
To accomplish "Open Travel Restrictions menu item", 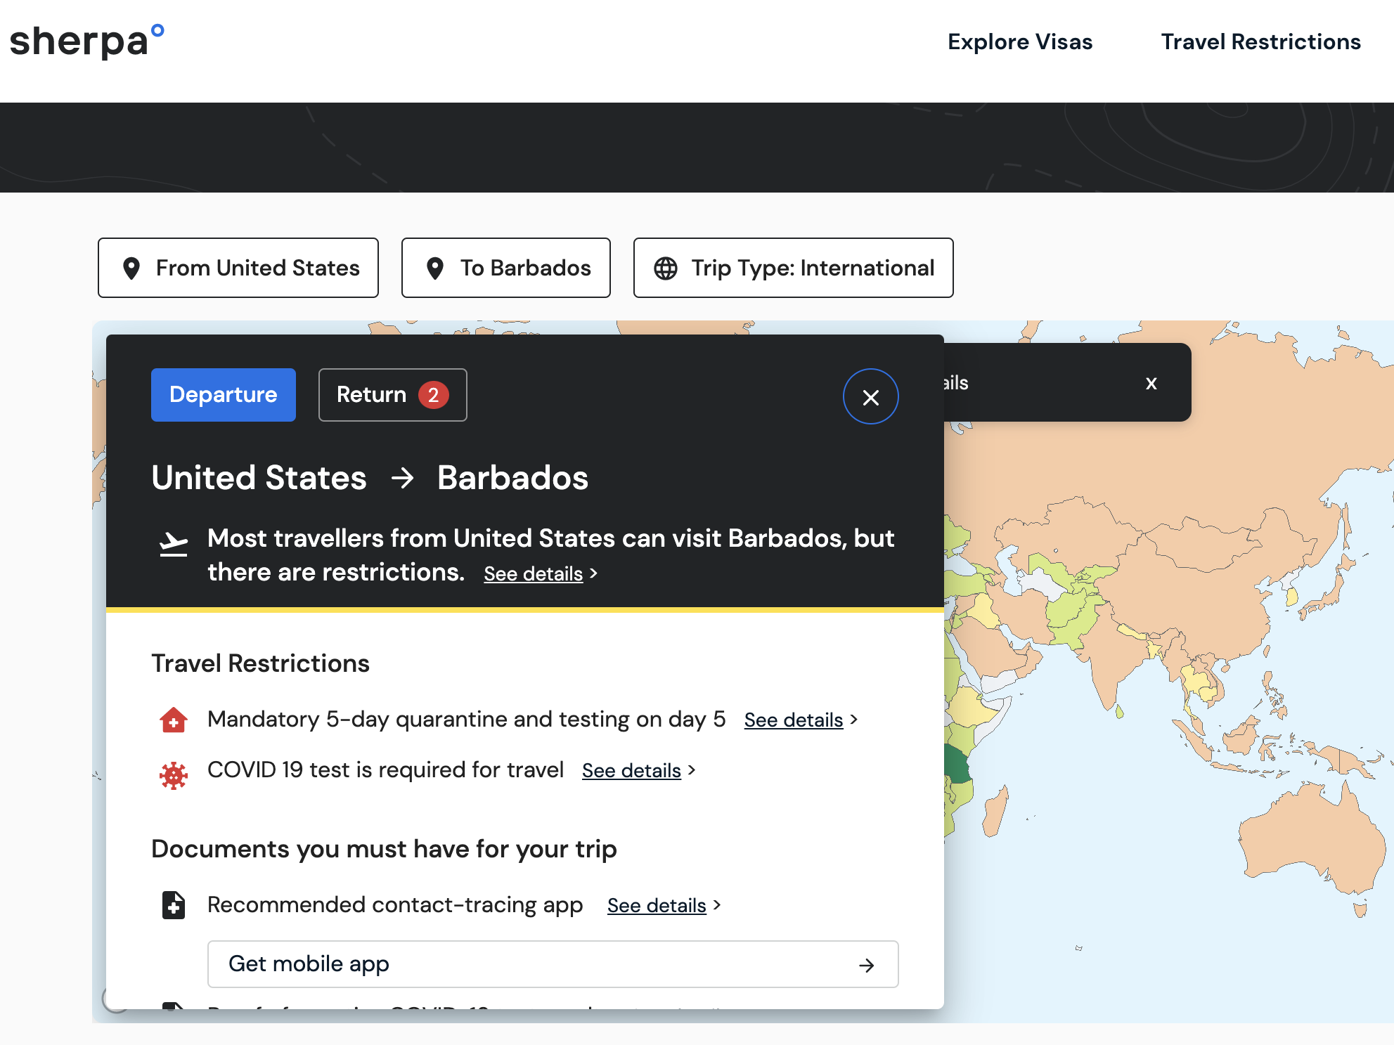I will (x=1261, y=41).
